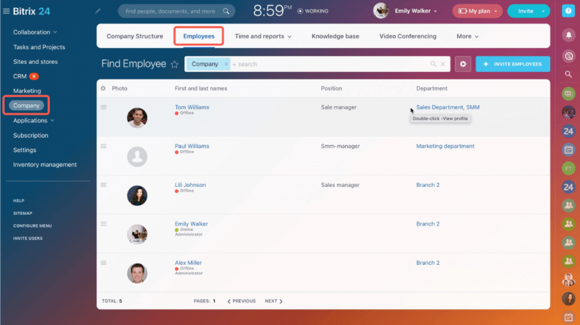580x325 pixels.
Task: Open the notifications bell in right sidebar
Action: tap(568, 34)
